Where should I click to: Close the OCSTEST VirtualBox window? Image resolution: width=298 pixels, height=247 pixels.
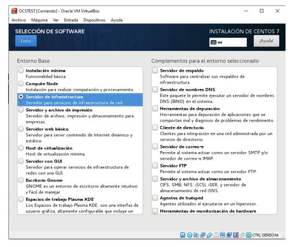tap(277, 11)
